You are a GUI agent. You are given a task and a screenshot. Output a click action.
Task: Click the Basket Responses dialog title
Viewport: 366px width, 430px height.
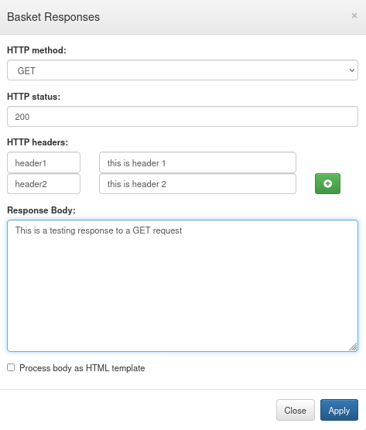pyautogui.click(x=53, y=17)
